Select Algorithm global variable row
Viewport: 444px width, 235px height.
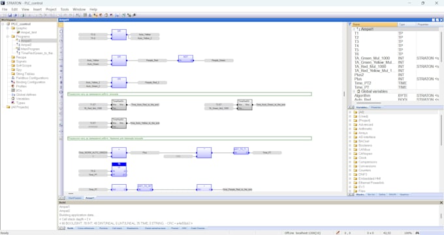[396, 96]
